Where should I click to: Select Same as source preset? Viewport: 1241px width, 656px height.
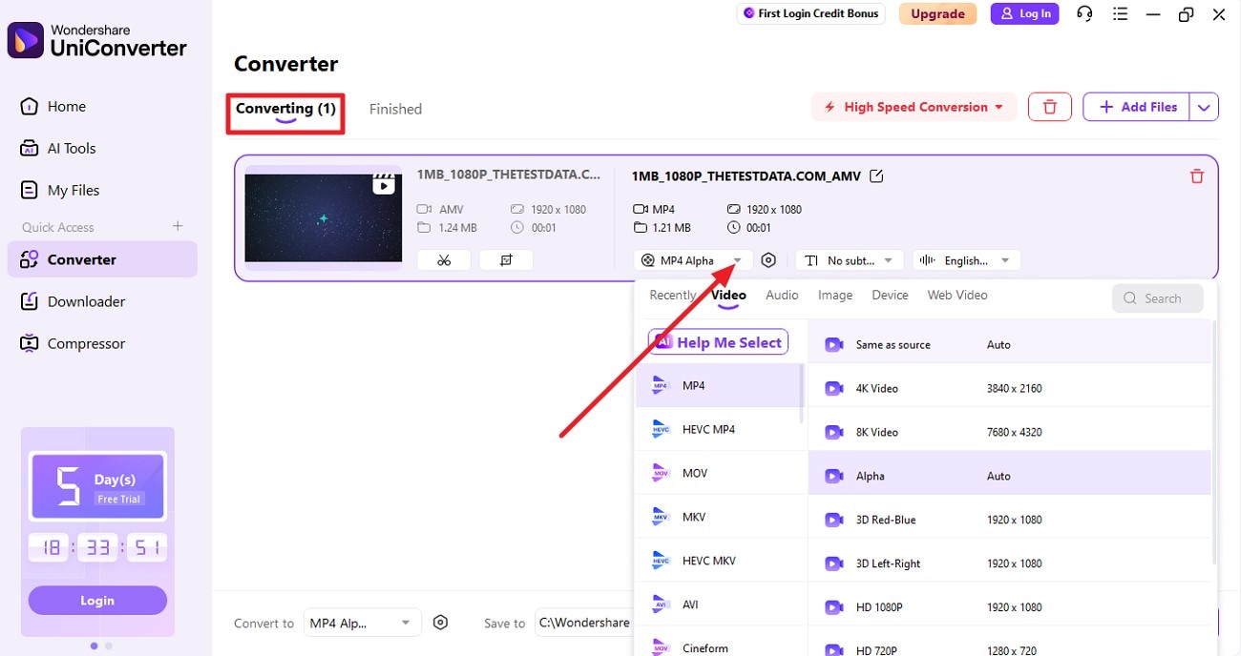(1010, 345)
